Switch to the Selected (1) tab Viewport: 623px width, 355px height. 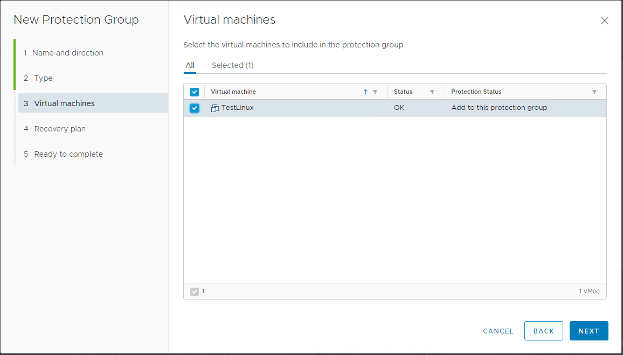(232, 65)
